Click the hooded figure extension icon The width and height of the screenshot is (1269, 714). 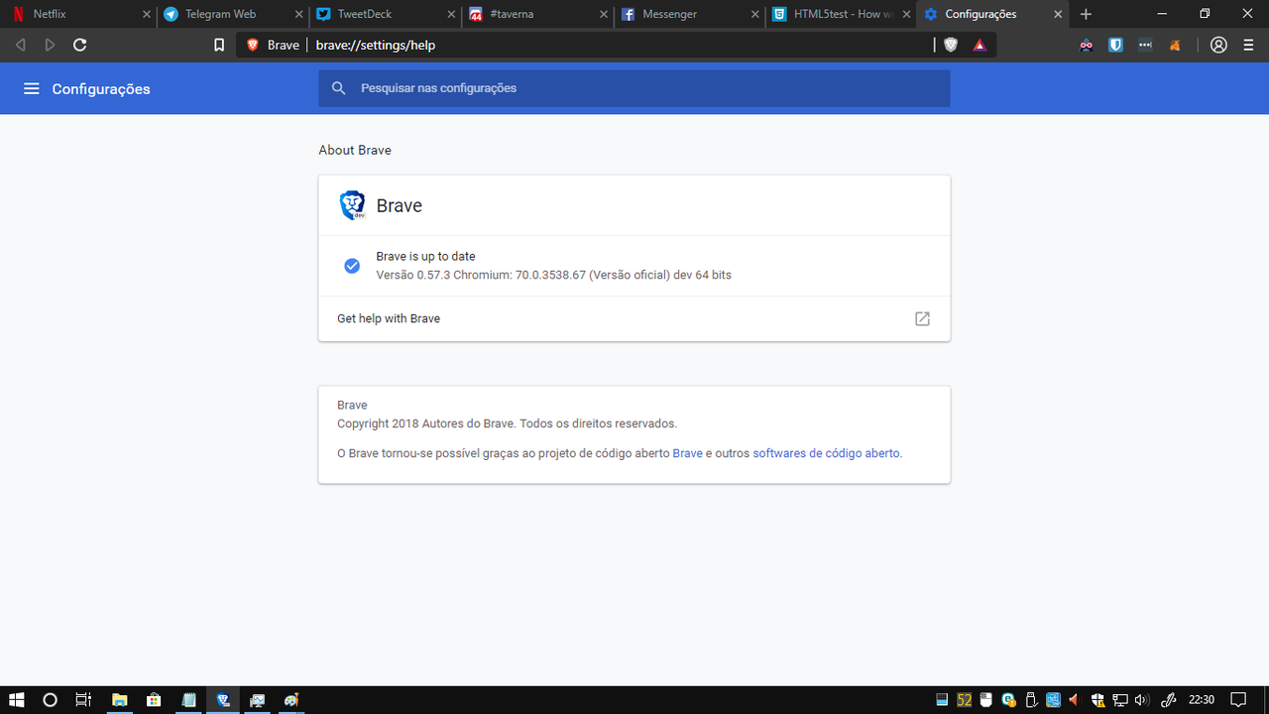[x=1087, y=45]
